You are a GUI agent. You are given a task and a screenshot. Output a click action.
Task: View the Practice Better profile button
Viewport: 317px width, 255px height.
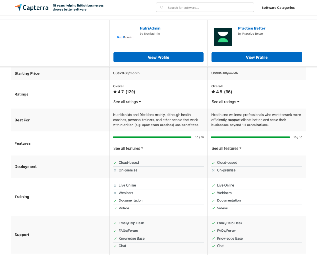tap(257, 57)
